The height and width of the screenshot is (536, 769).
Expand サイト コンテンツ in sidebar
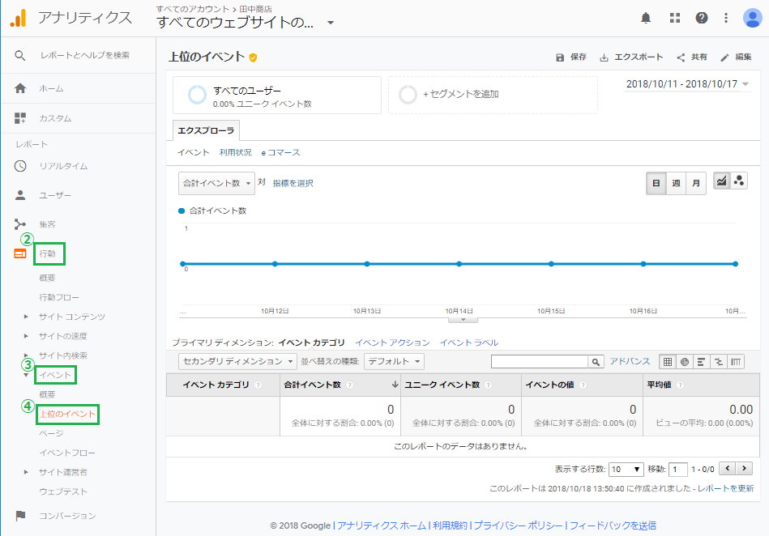point(26,317)
